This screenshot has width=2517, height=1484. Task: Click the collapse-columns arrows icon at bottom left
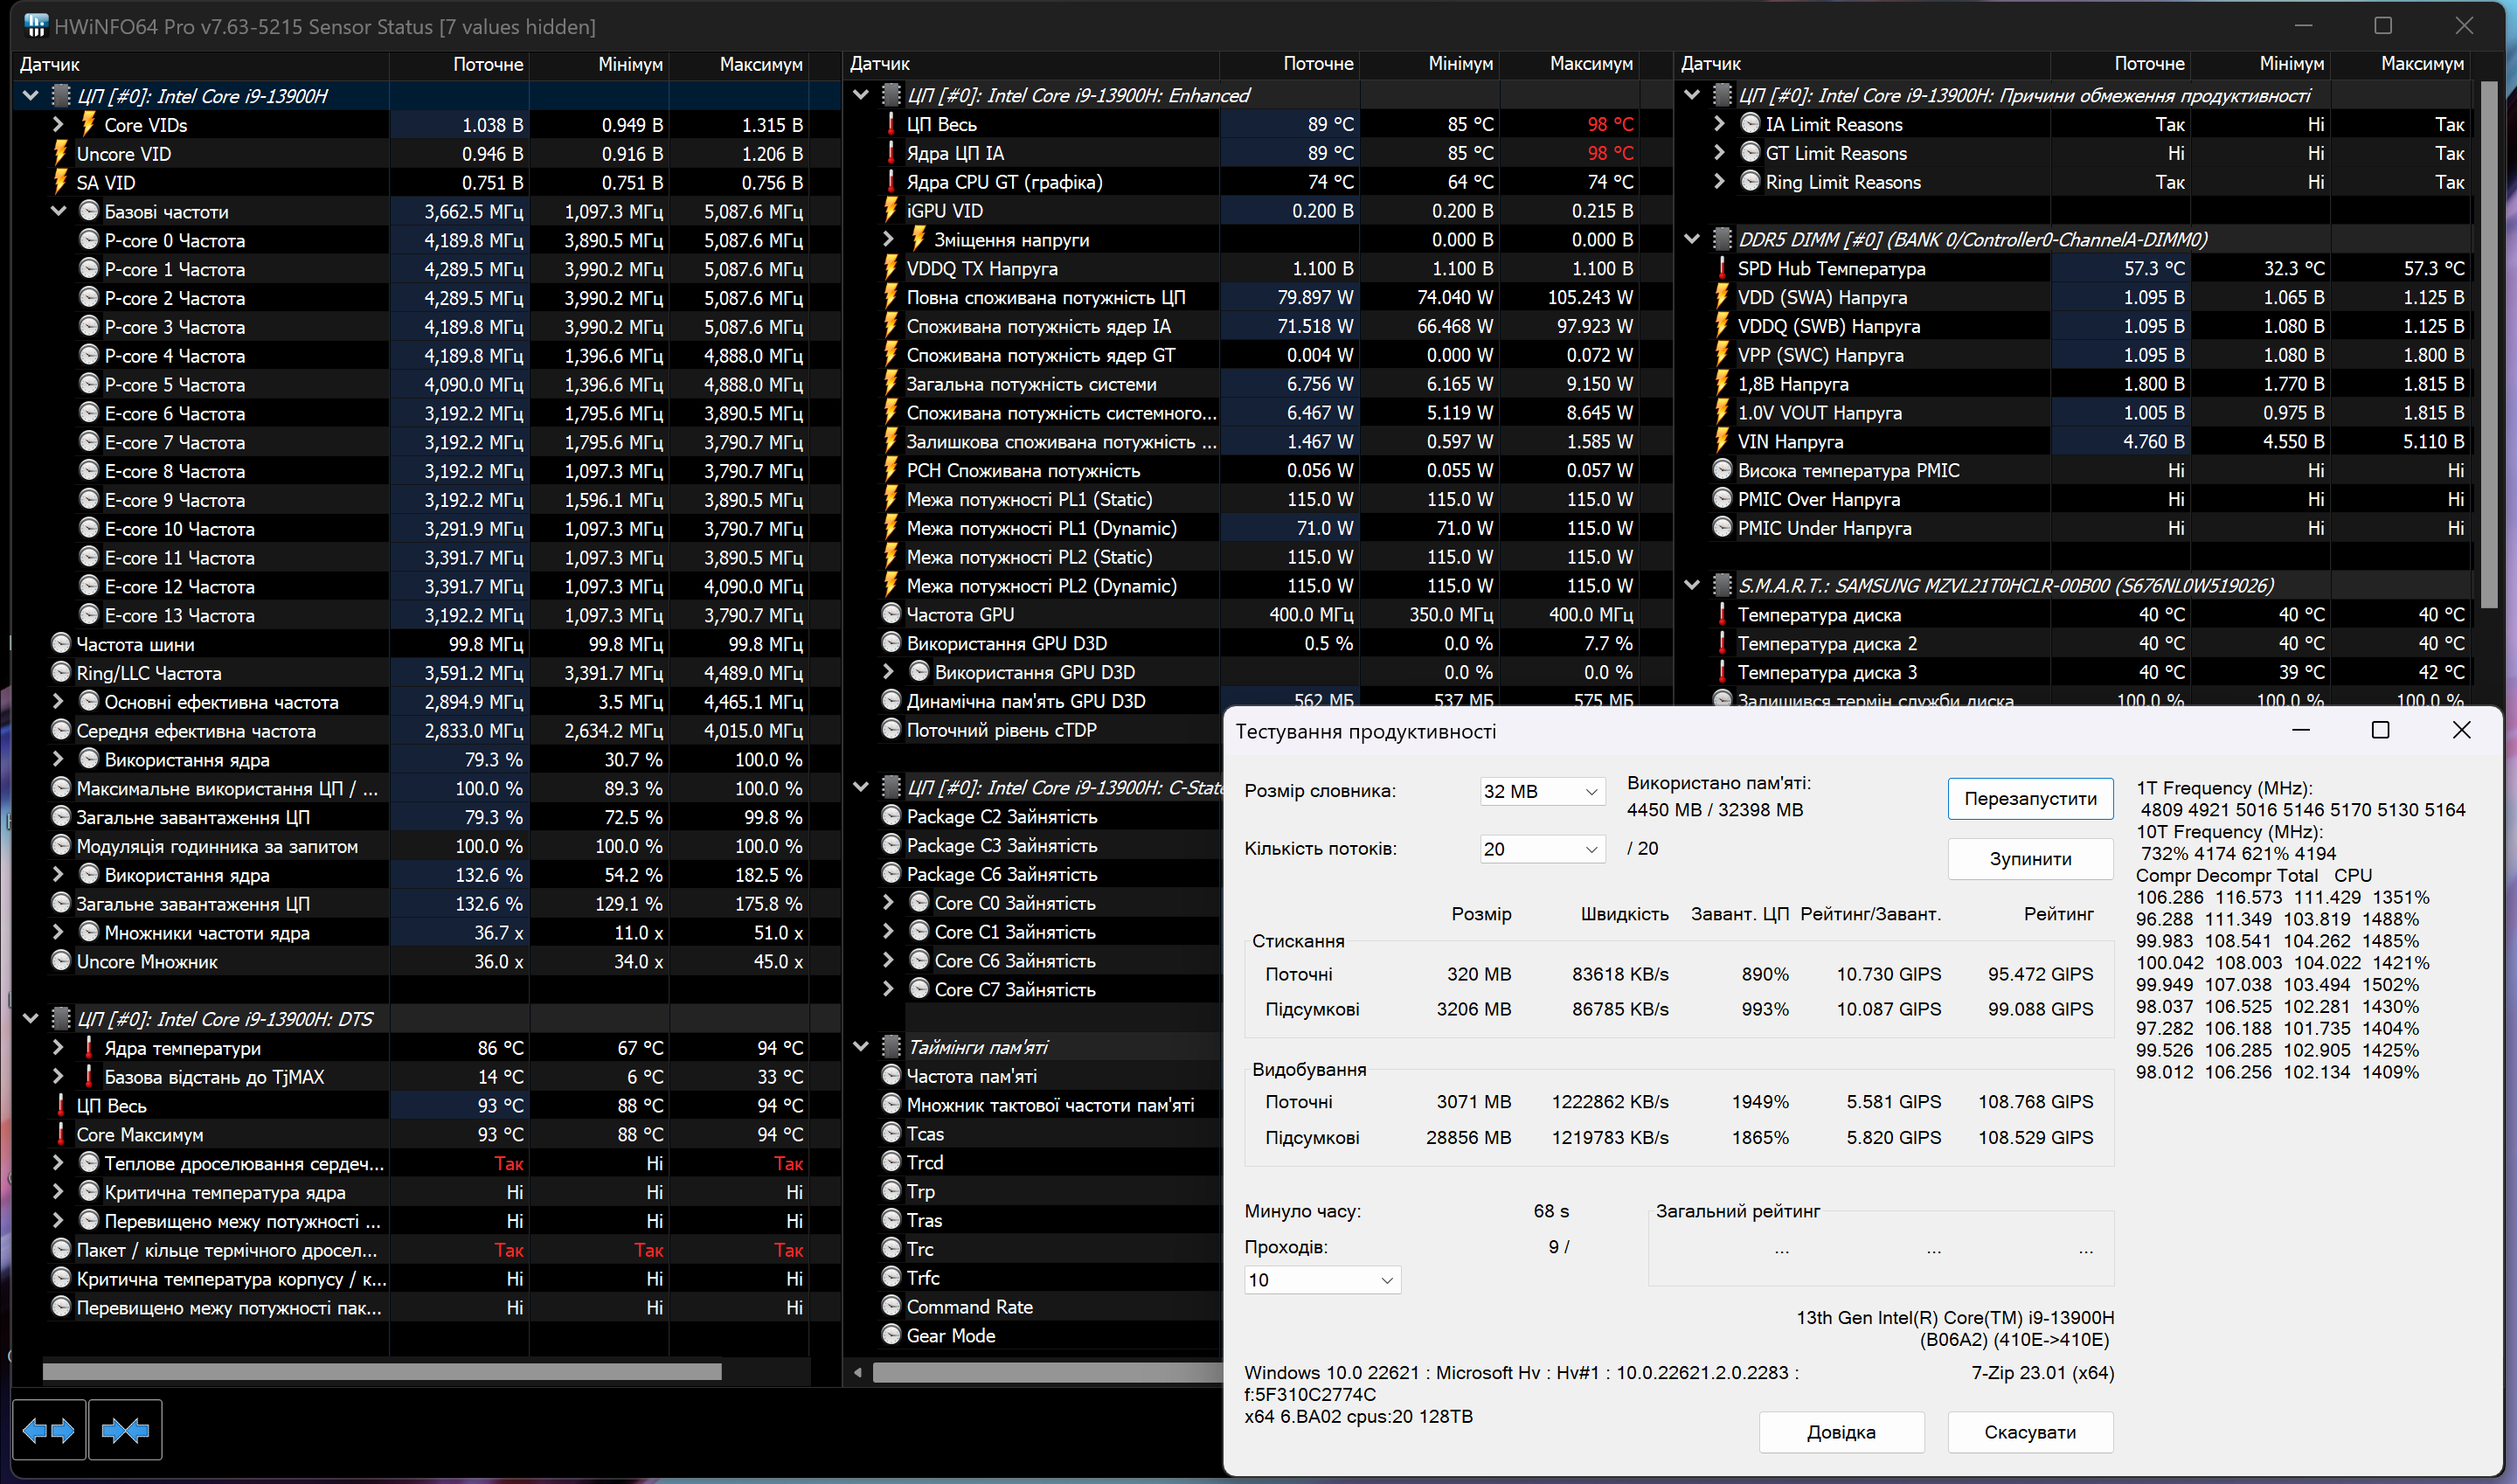(x=125, y=1431)
